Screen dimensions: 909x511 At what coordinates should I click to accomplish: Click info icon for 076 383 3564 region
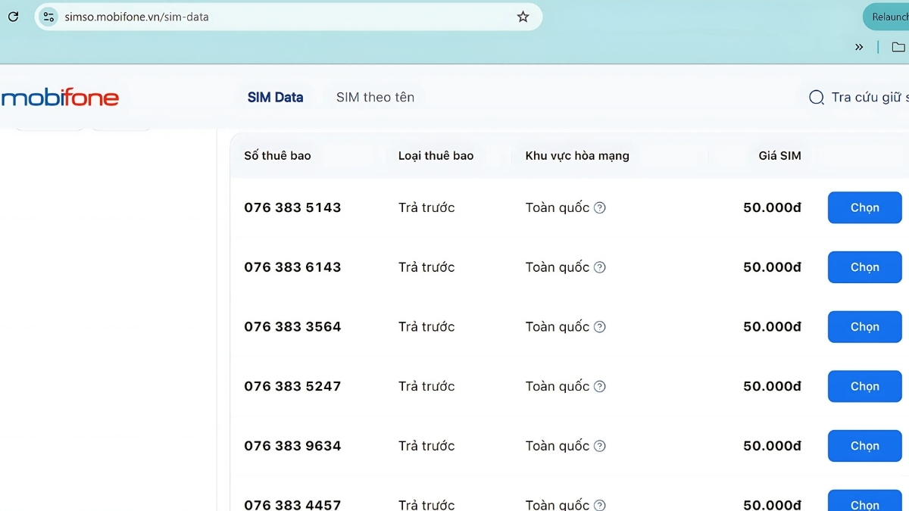pyautogui.click(x=600, y=327)
